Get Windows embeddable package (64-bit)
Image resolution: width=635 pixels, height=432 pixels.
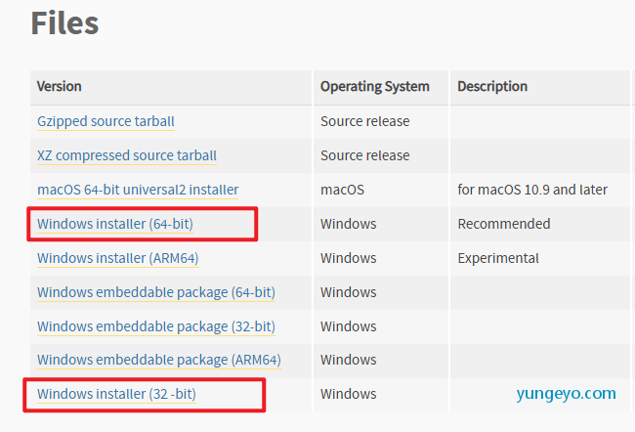click(x=156, y=292)
